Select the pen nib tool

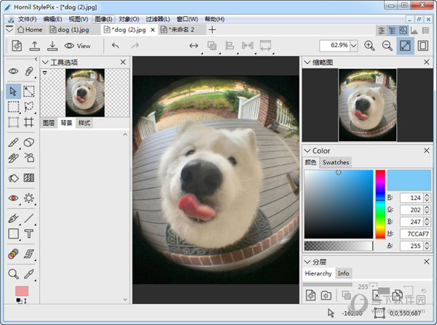(x=13, y=218)
